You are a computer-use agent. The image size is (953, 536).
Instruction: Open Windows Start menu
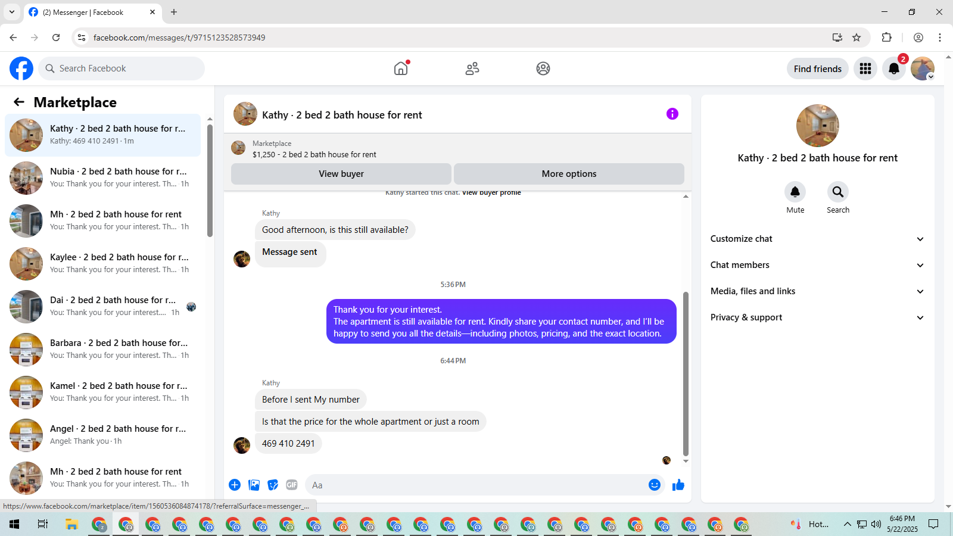[14, 524]
